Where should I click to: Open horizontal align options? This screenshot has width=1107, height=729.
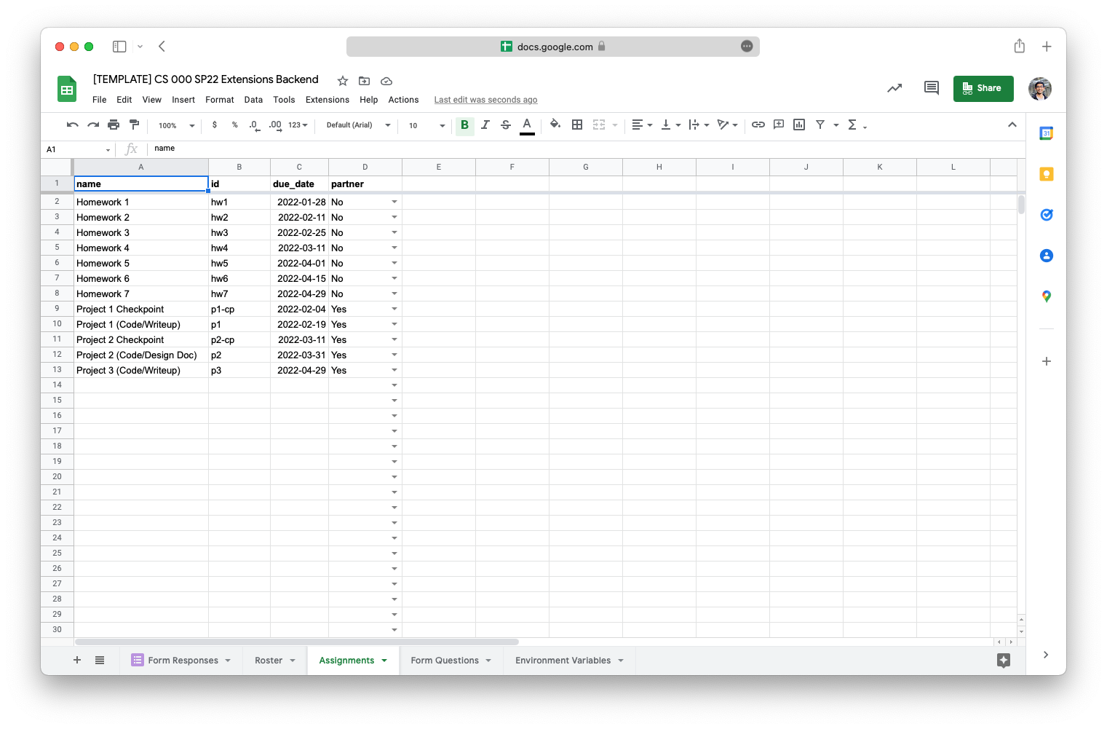coord(642,125)
